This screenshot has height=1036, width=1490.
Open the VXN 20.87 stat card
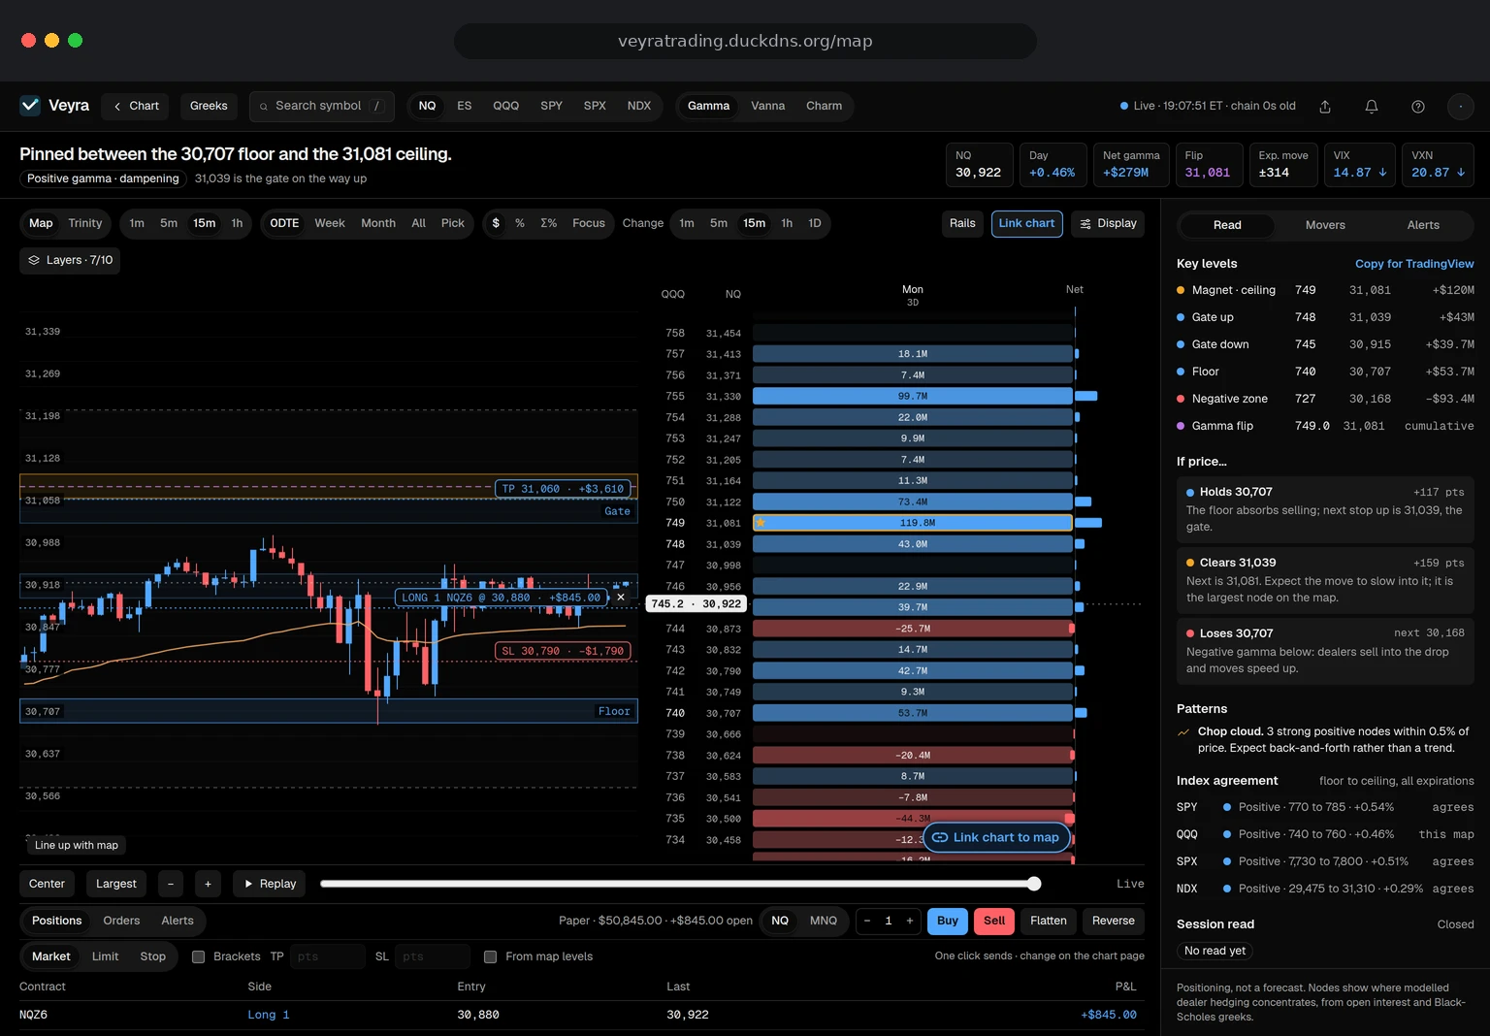pos(1438,164)
